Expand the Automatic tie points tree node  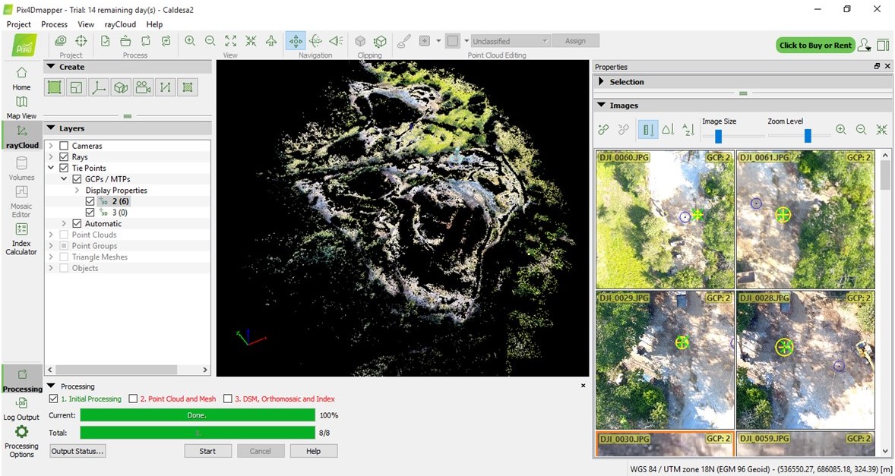click(64, 224)
